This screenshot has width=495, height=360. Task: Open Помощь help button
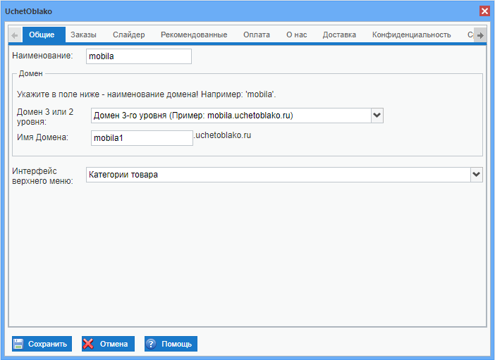point(171,344)
